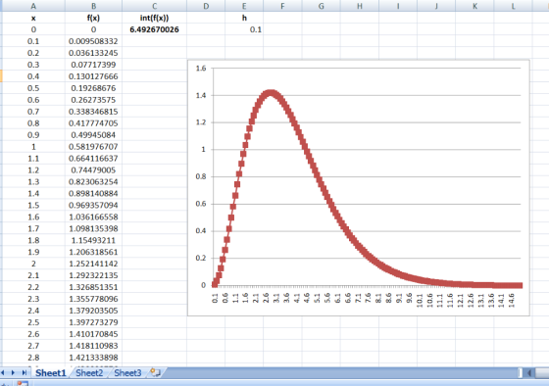
Task: Click the previous sheet navigation arrow
Action: tap(3, 373)
